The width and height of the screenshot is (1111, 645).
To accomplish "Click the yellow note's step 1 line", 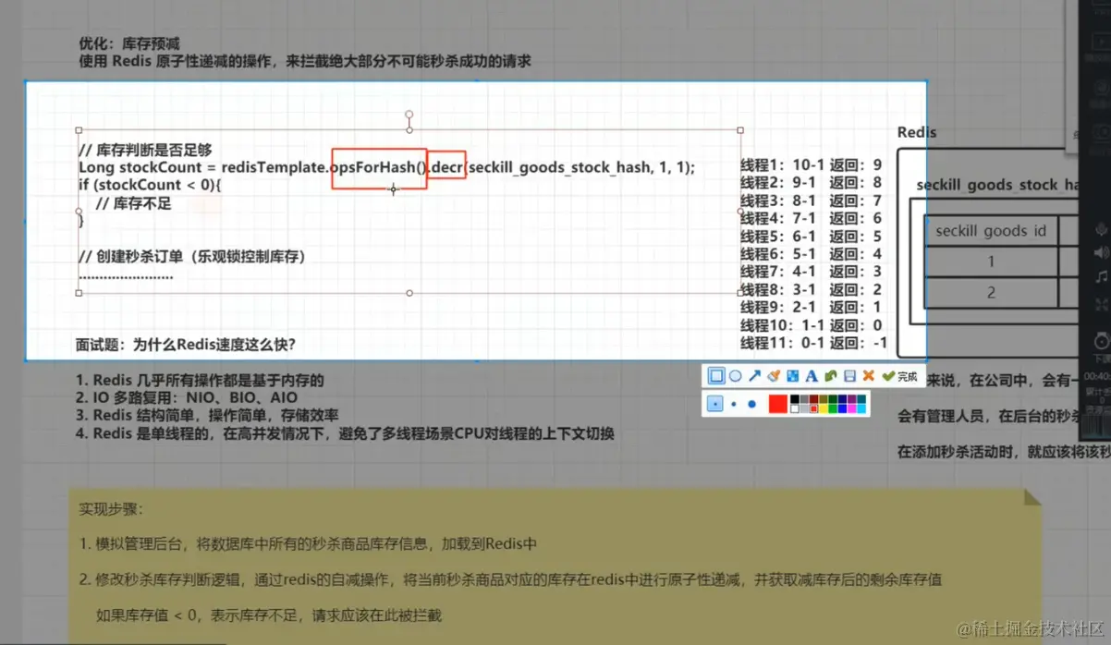I will 308,543.
